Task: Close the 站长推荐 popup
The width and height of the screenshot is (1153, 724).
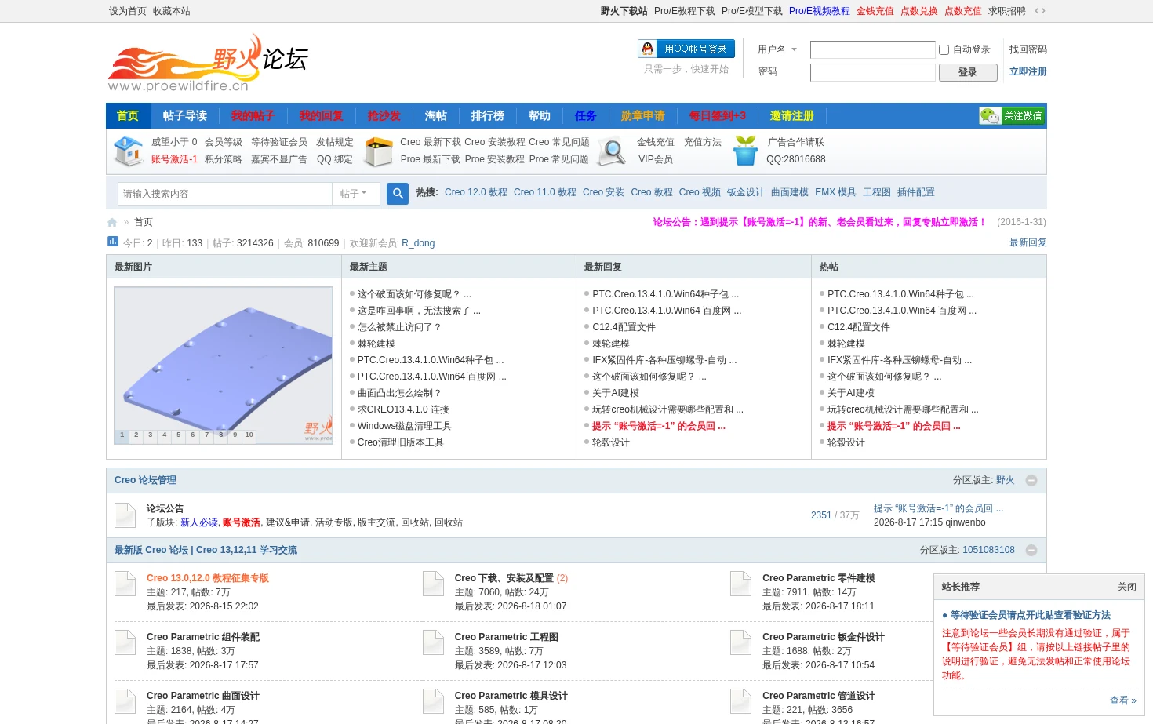Action: [1127, 587]
